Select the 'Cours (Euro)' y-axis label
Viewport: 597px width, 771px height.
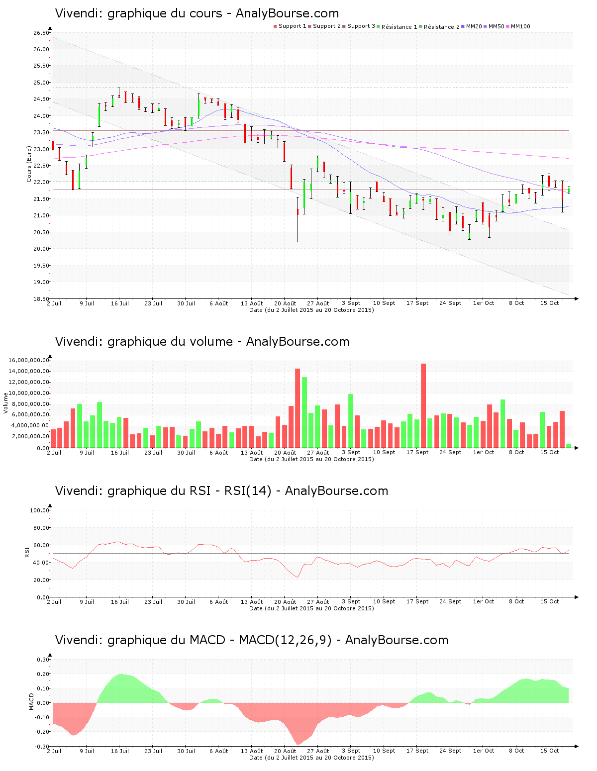pyautogui.click(x=29, y=164)
